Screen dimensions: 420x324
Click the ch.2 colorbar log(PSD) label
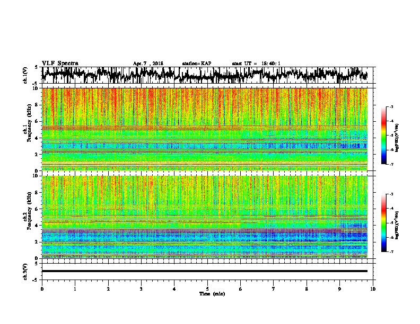(397, 225)
